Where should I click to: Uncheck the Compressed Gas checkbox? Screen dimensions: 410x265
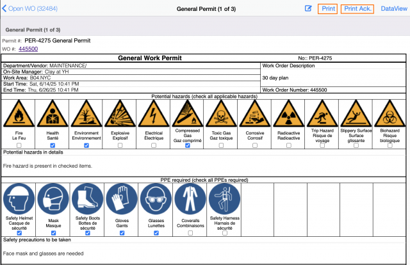188,145
